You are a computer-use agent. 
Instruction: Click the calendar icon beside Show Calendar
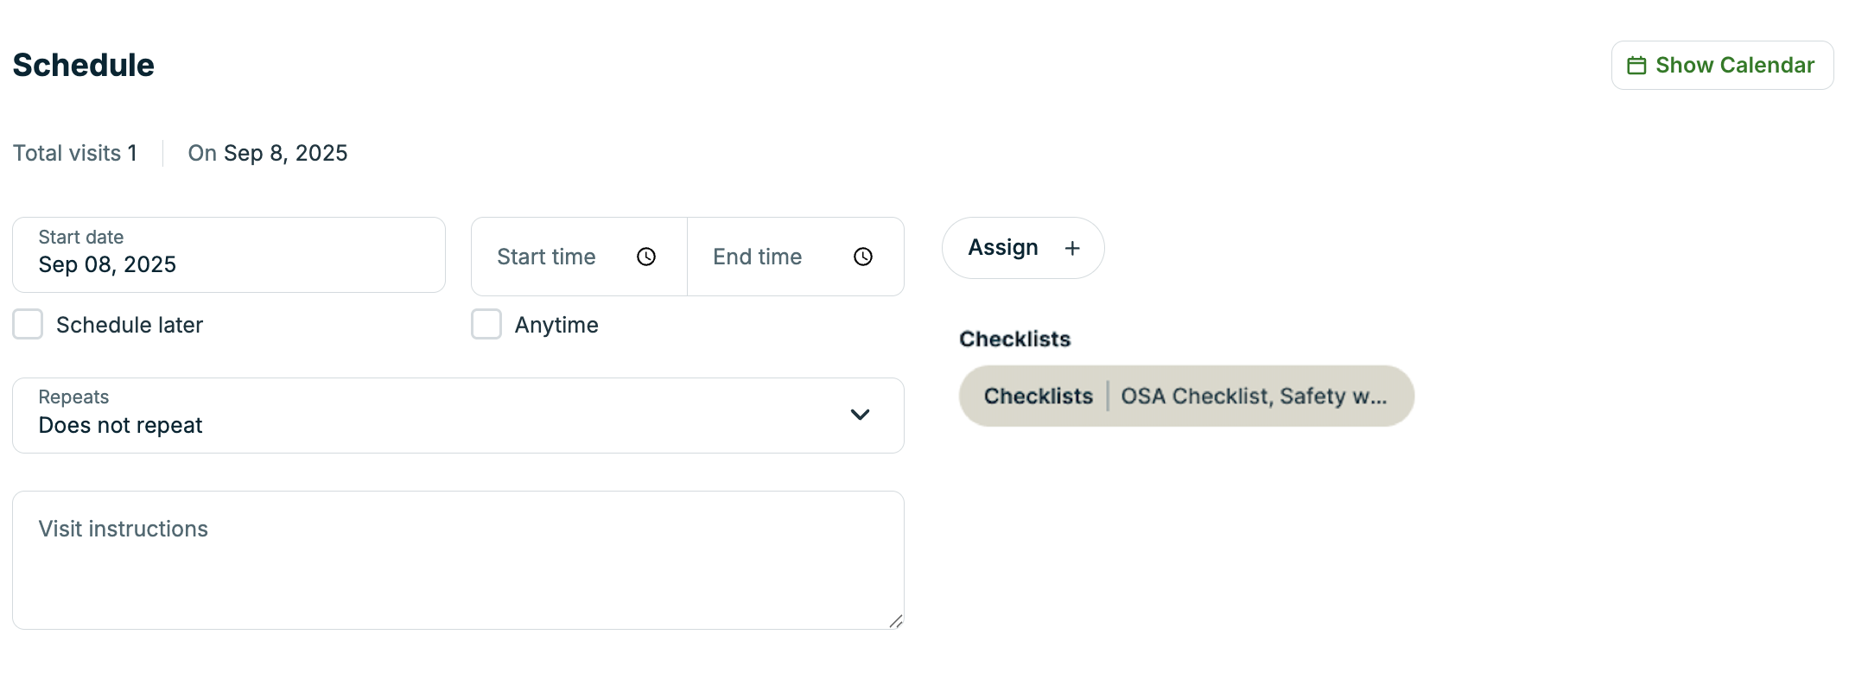(x=1636, y=66)
